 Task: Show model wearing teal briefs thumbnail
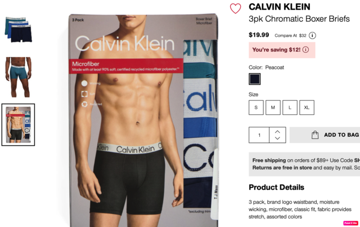[x=19, y=77]
